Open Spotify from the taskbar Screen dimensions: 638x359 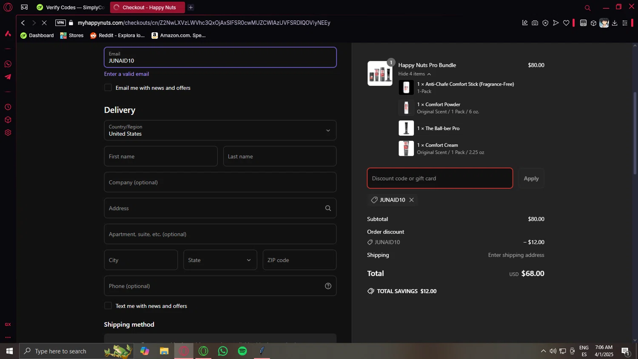(242, 351)
